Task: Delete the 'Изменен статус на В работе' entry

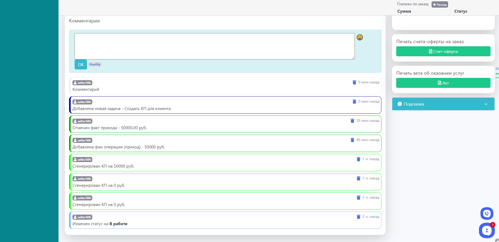Action: (x=358, y=217)
